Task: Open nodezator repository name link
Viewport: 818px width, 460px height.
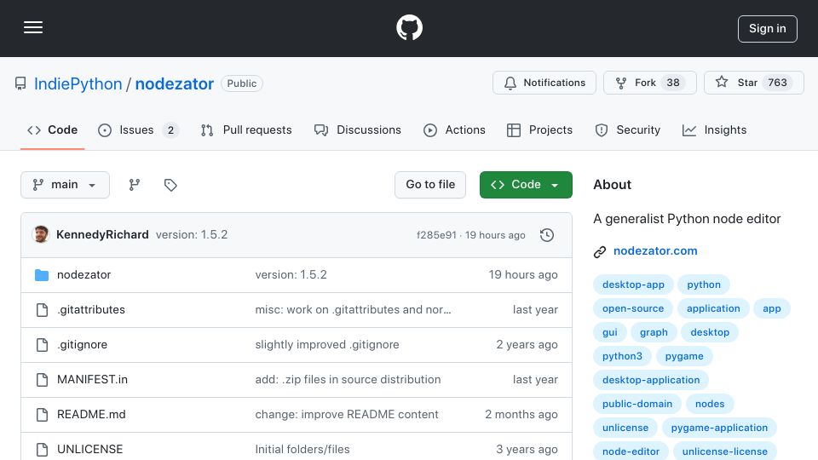Action: pos(174,83)
